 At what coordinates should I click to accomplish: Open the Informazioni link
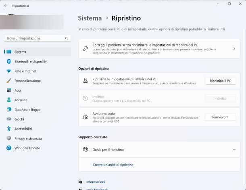click(96, 182)
